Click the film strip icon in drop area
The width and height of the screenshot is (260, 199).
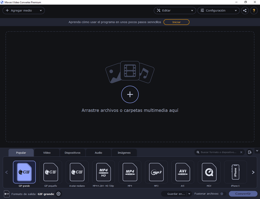pyautogui.click(x=130, y=71)
